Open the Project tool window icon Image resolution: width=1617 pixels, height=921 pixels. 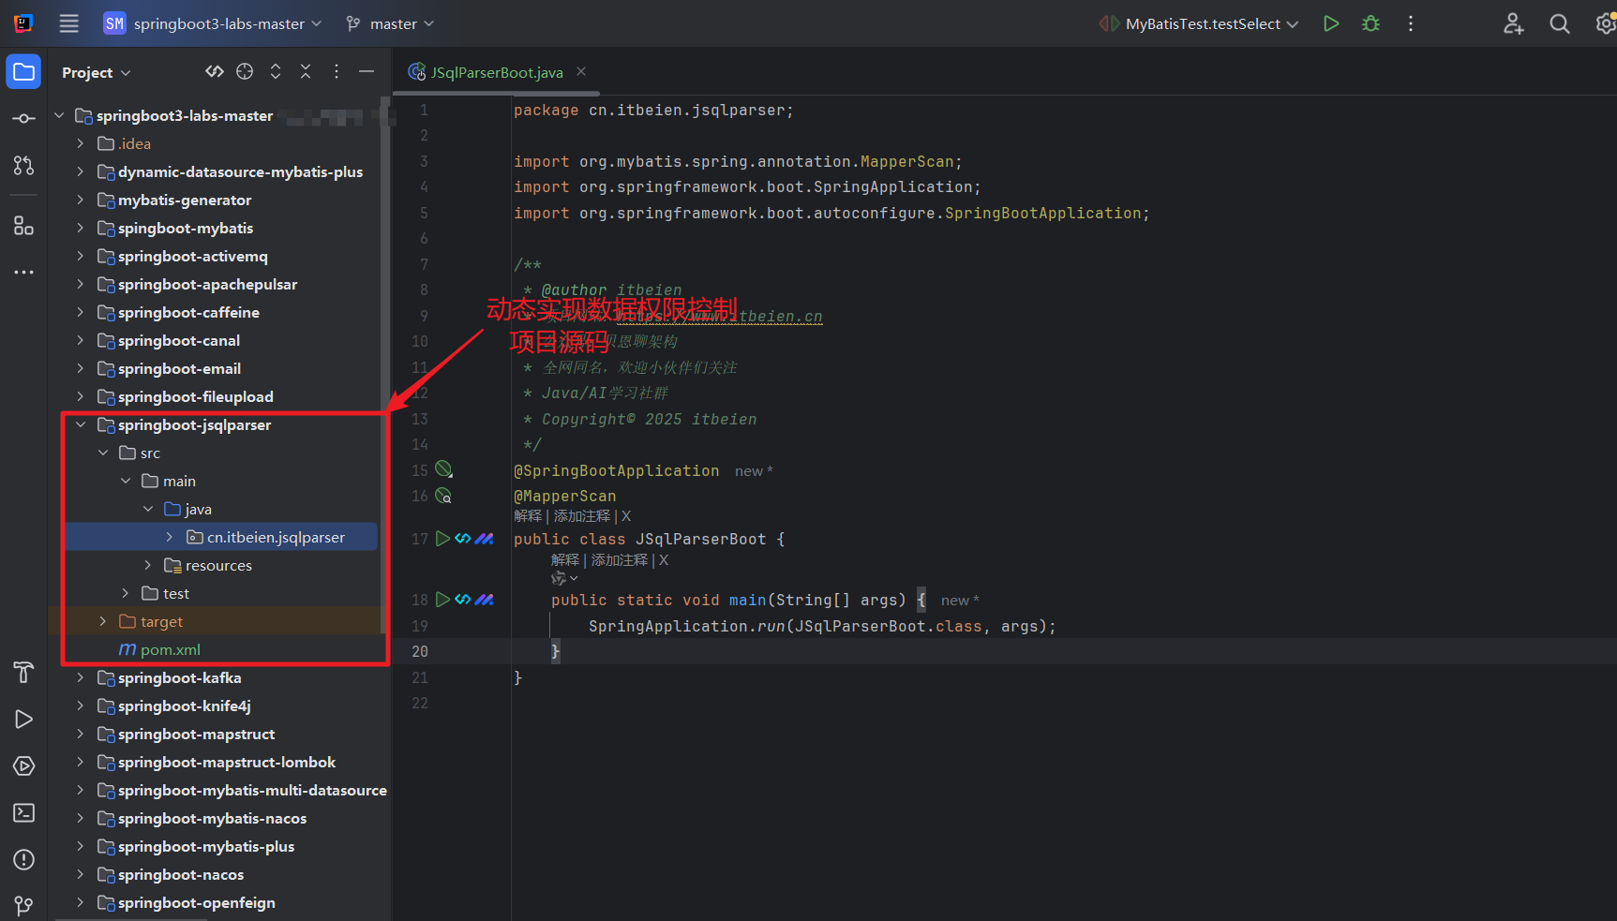pyautogui.click(x=23, y=72)
